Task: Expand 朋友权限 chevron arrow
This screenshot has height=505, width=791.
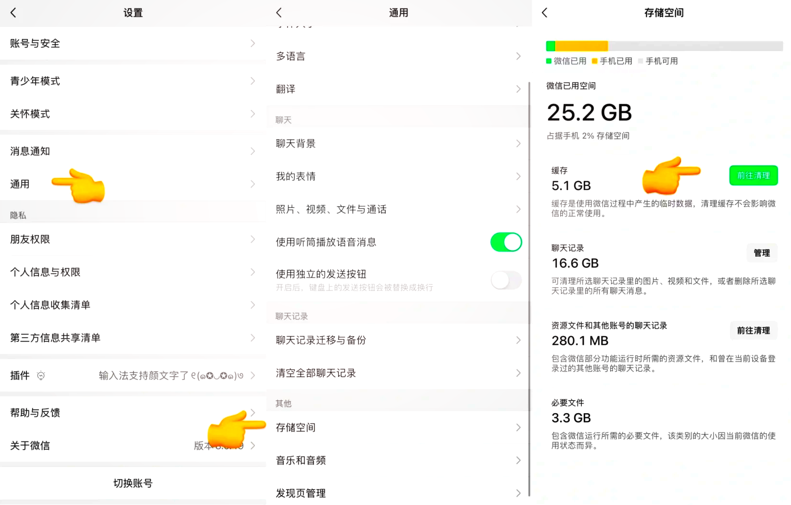Action: 253,239
